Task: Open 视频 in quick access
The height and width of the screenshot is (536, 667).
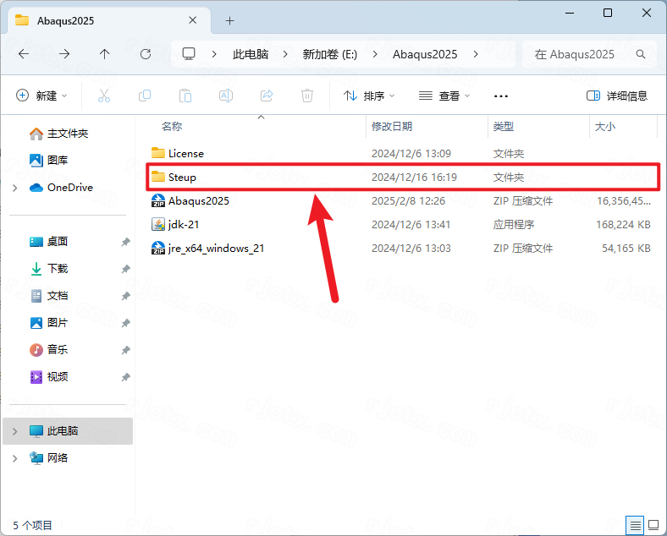Action: click(x=49, y=377)
